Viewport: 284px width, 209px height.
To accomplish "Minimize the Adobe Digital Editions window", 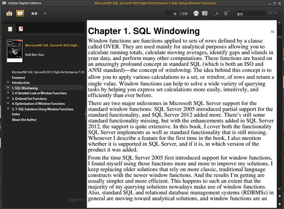I will click(x=270, y=3).
